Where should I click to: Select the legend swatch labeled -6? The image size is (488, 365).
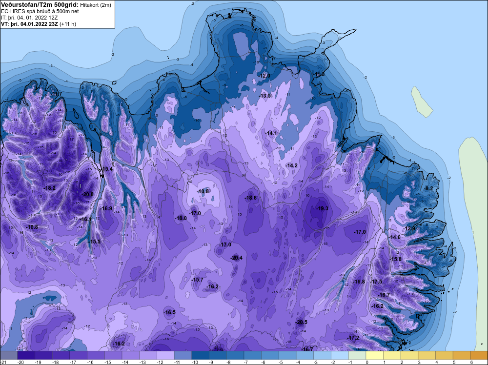(270, 355)
